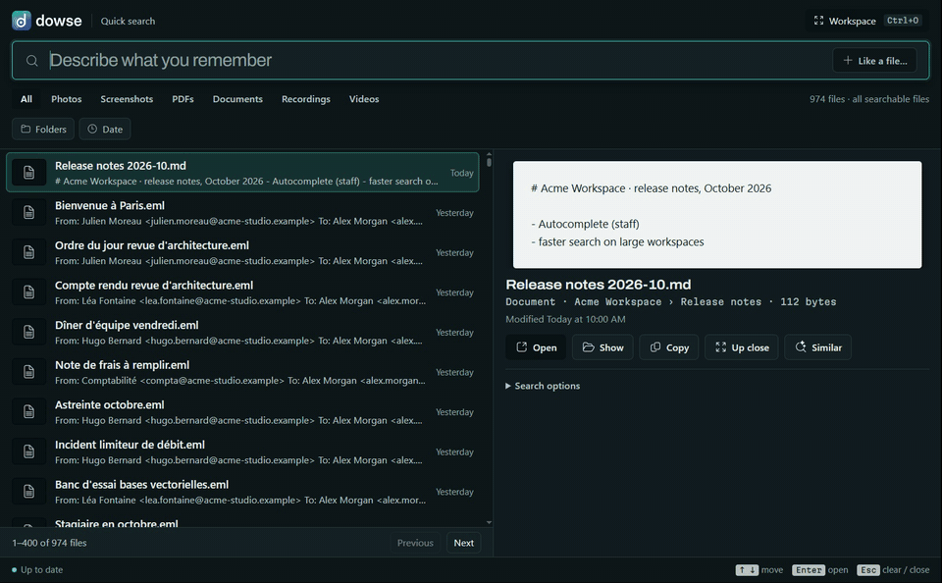The height and width of the screenshot is (583, 942).
Task: Click the Previous page button
Action: (415, 543)
